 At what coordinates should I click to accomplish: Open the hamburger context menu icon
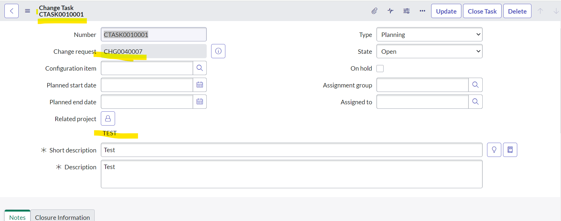28,11
